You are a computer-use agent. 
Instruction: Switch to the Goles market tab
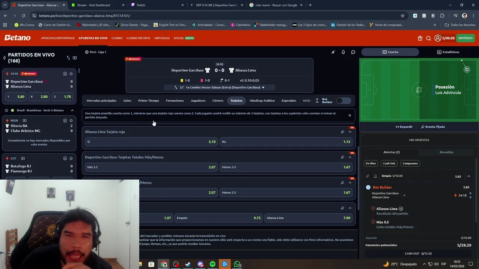click(x=127, y=101)
